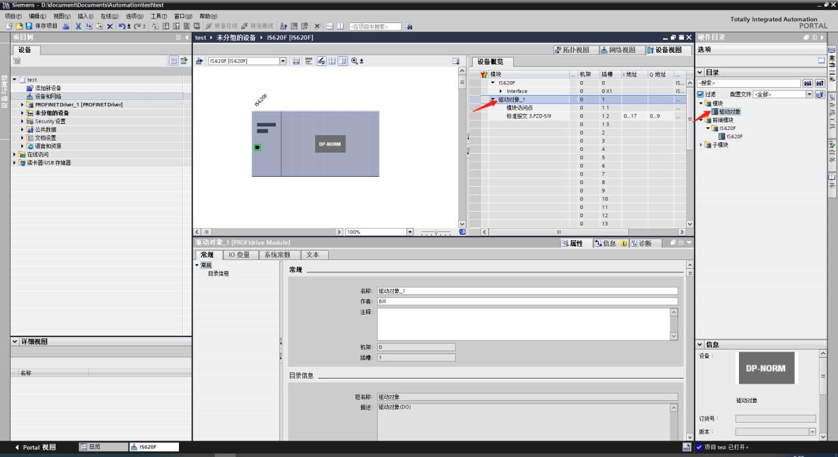The width and height of the screenshot is (838, 457).
Task: Expand the 未分组的设备 tree node
Action: (22, 113)
